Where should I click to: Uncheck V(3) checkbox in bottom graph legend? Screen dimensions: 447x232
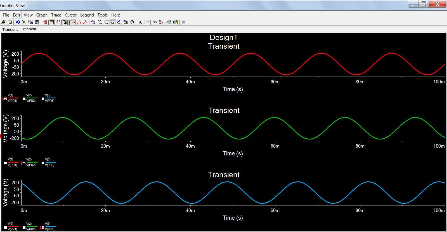[43, 227]
